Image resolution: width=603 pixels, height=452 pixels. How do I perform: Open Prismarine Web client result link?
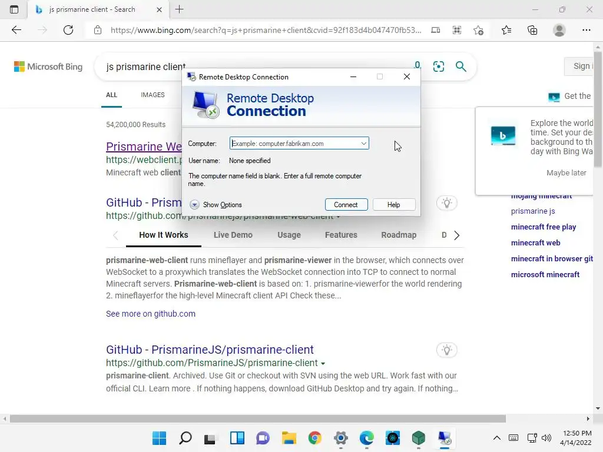[144, 147]
